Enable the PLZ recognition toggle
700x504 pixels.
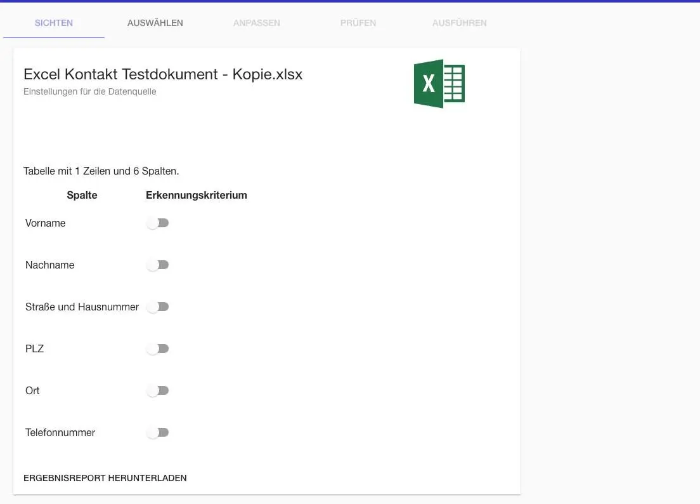(x=157, y=348)
